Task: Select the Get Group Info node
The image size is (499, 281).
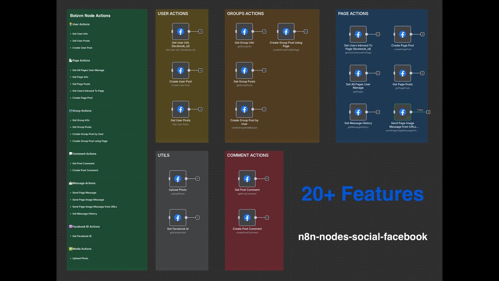Action: 244,31
